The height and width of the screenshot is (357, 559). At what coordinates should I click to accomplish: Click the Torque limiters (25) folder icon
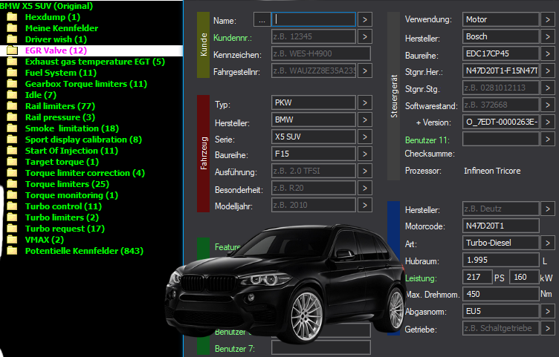[12, 183]
